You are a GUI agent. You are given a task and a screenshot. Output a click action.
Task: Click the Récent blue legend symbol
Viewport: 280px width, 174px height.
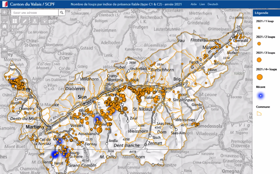click(261, 96)
